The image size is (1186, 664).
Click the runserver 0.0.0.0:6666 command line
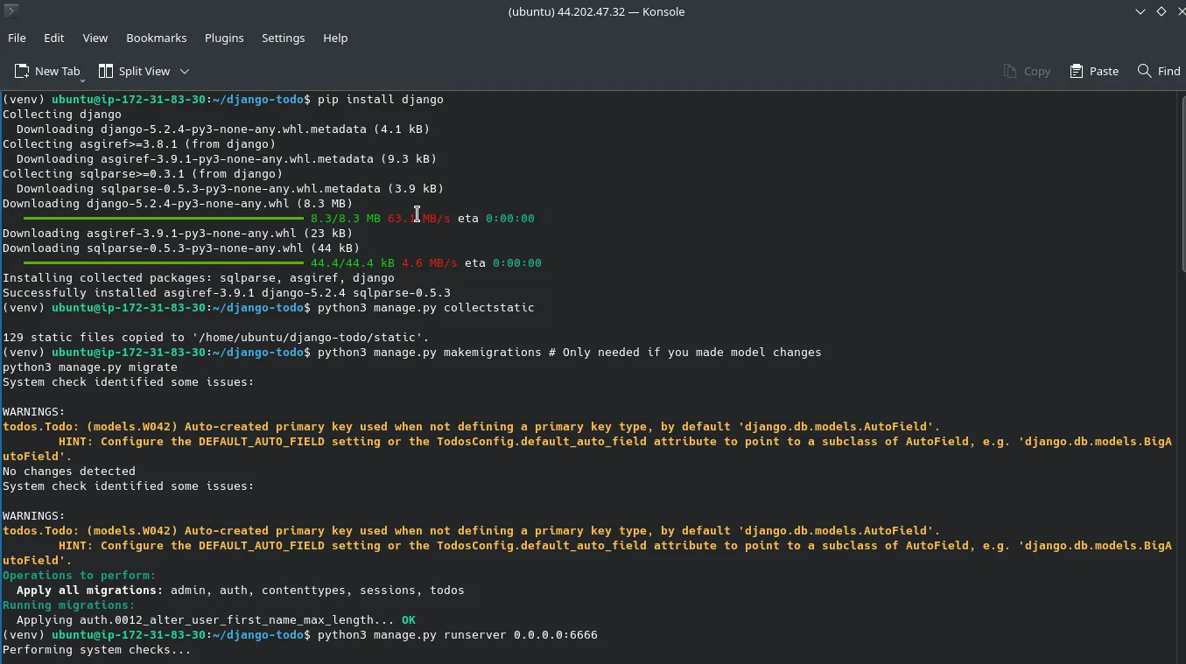(x=457, y=634)
